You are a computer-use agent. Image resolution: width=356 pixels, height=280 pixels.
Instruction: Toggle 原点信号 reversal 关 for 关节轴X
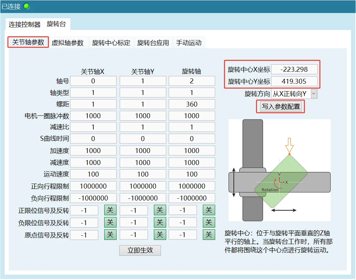pos(110,235)
